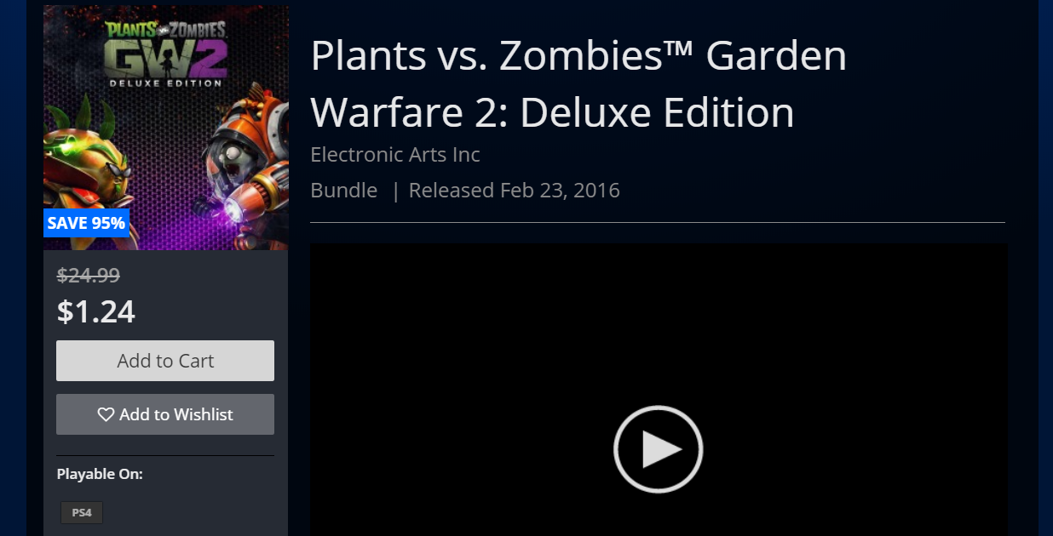Add the game to your cart
The image size is (1053, 536).
click(165, 361)
